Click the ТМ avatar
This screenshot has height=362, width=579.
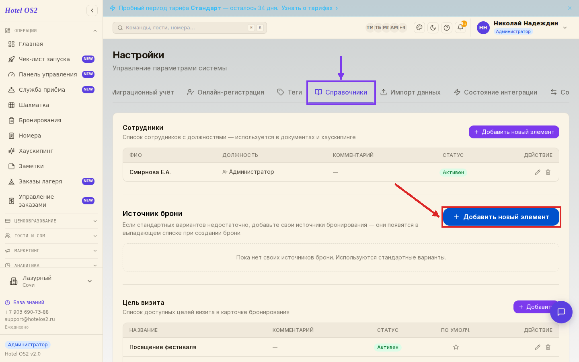pyautogui.click(x=370, y=28)
